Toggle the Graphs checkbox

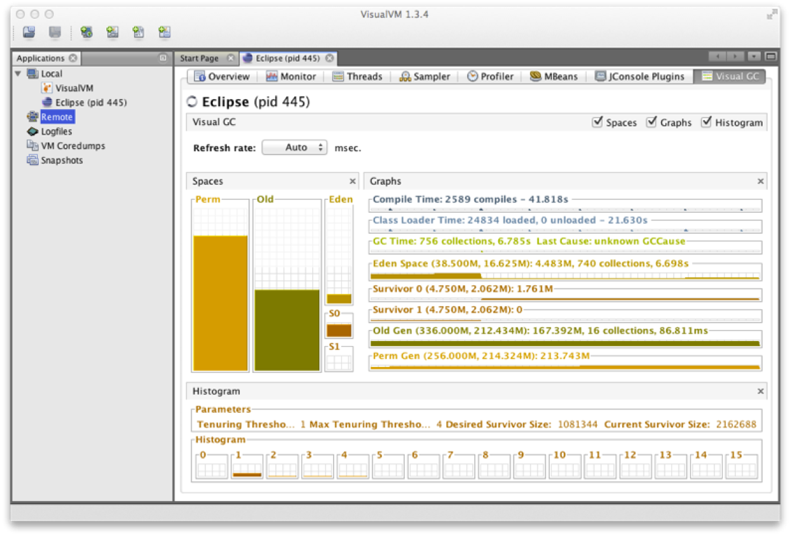(x=651, y=122)
